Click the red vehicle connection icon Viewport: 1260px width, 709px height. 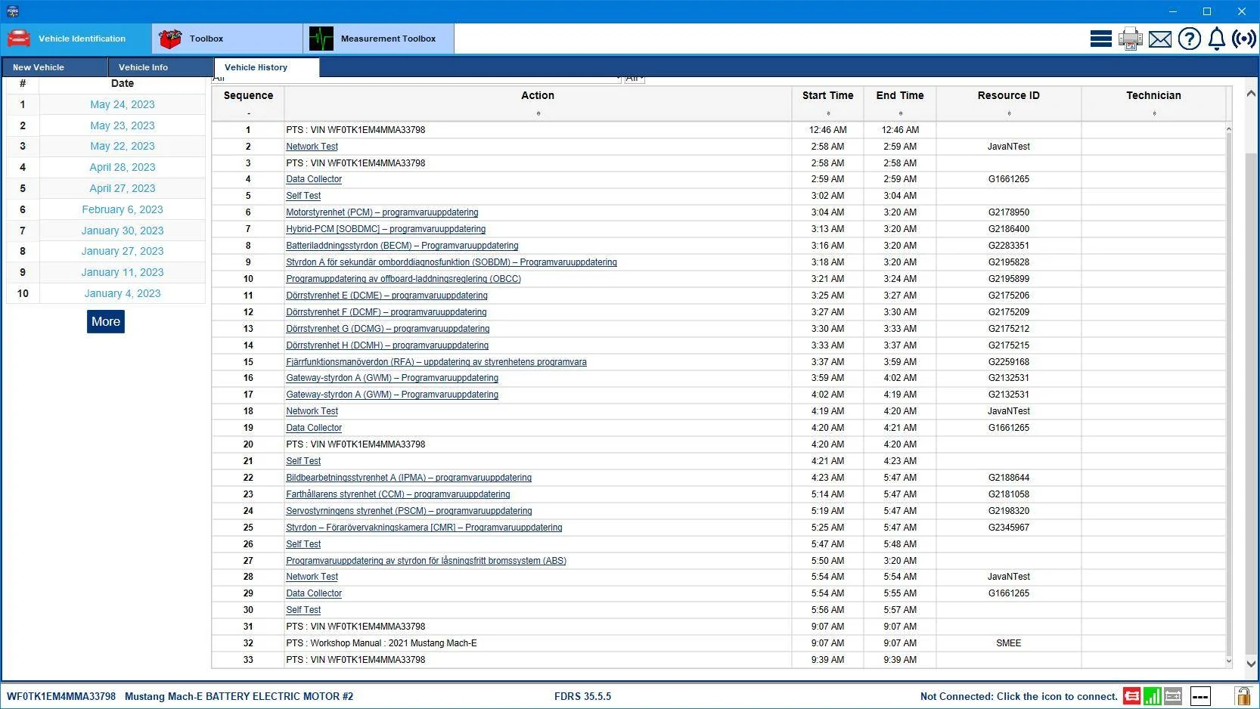pos(1131,696)
